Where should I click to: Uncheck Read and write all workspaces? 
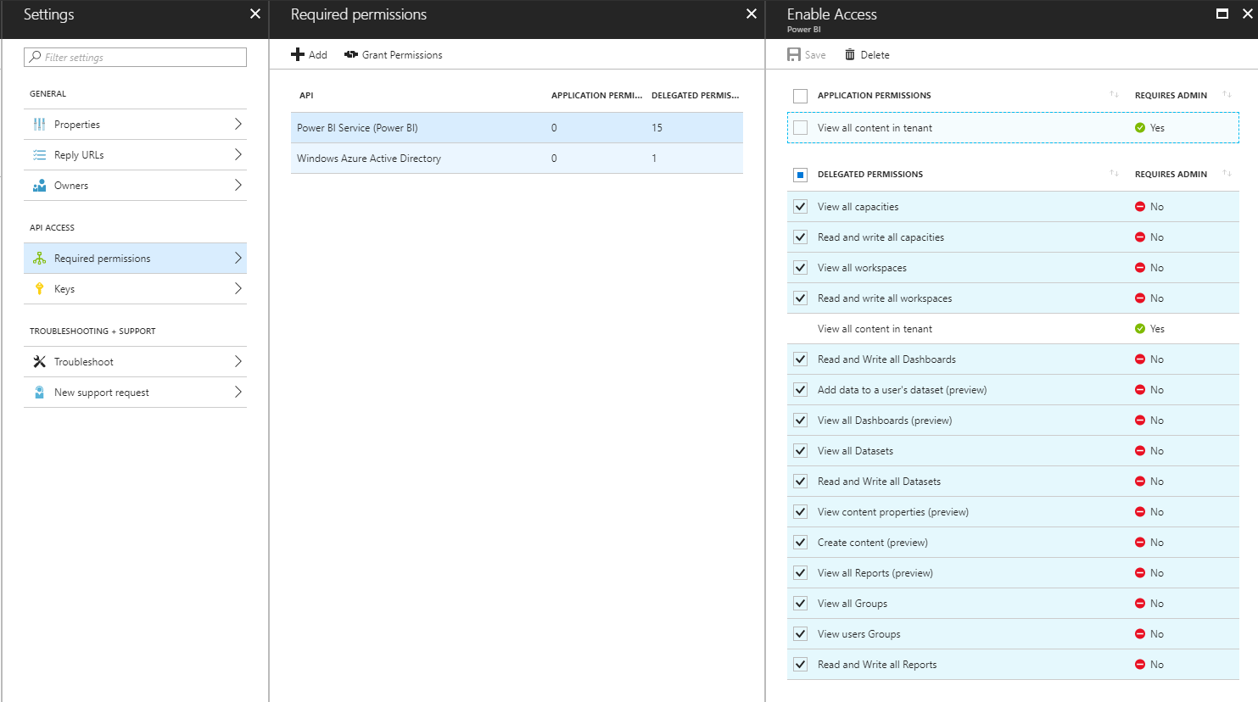800,298
